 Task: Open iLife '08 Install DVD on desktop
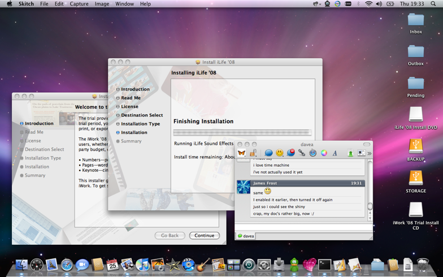416,115
